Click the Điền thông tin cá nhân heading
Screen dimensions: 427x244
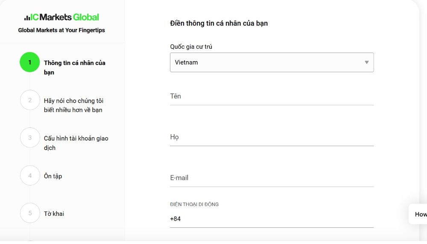tap(219, 23)
